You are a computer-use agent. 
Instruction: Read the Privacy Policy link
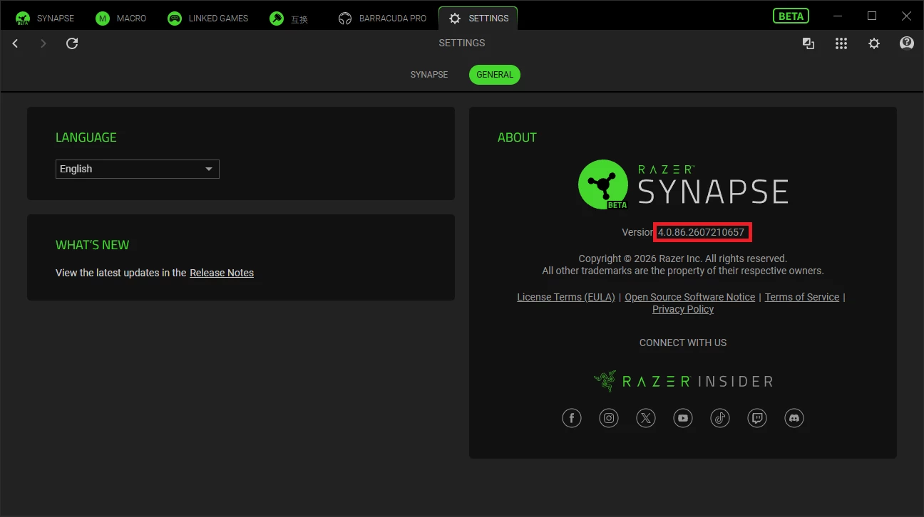click(683, 309)
